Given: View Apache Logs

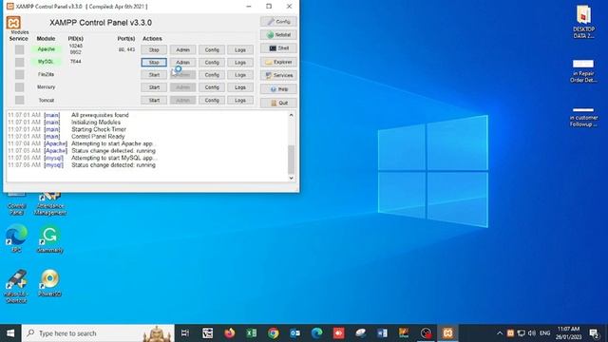Looking at the screenshot, I should tap(240, 49).
